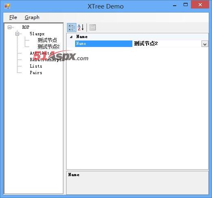Edit the Name value field 测试节点2
The height and width of the screenshot is (198, 212).
tap(167, 44)
